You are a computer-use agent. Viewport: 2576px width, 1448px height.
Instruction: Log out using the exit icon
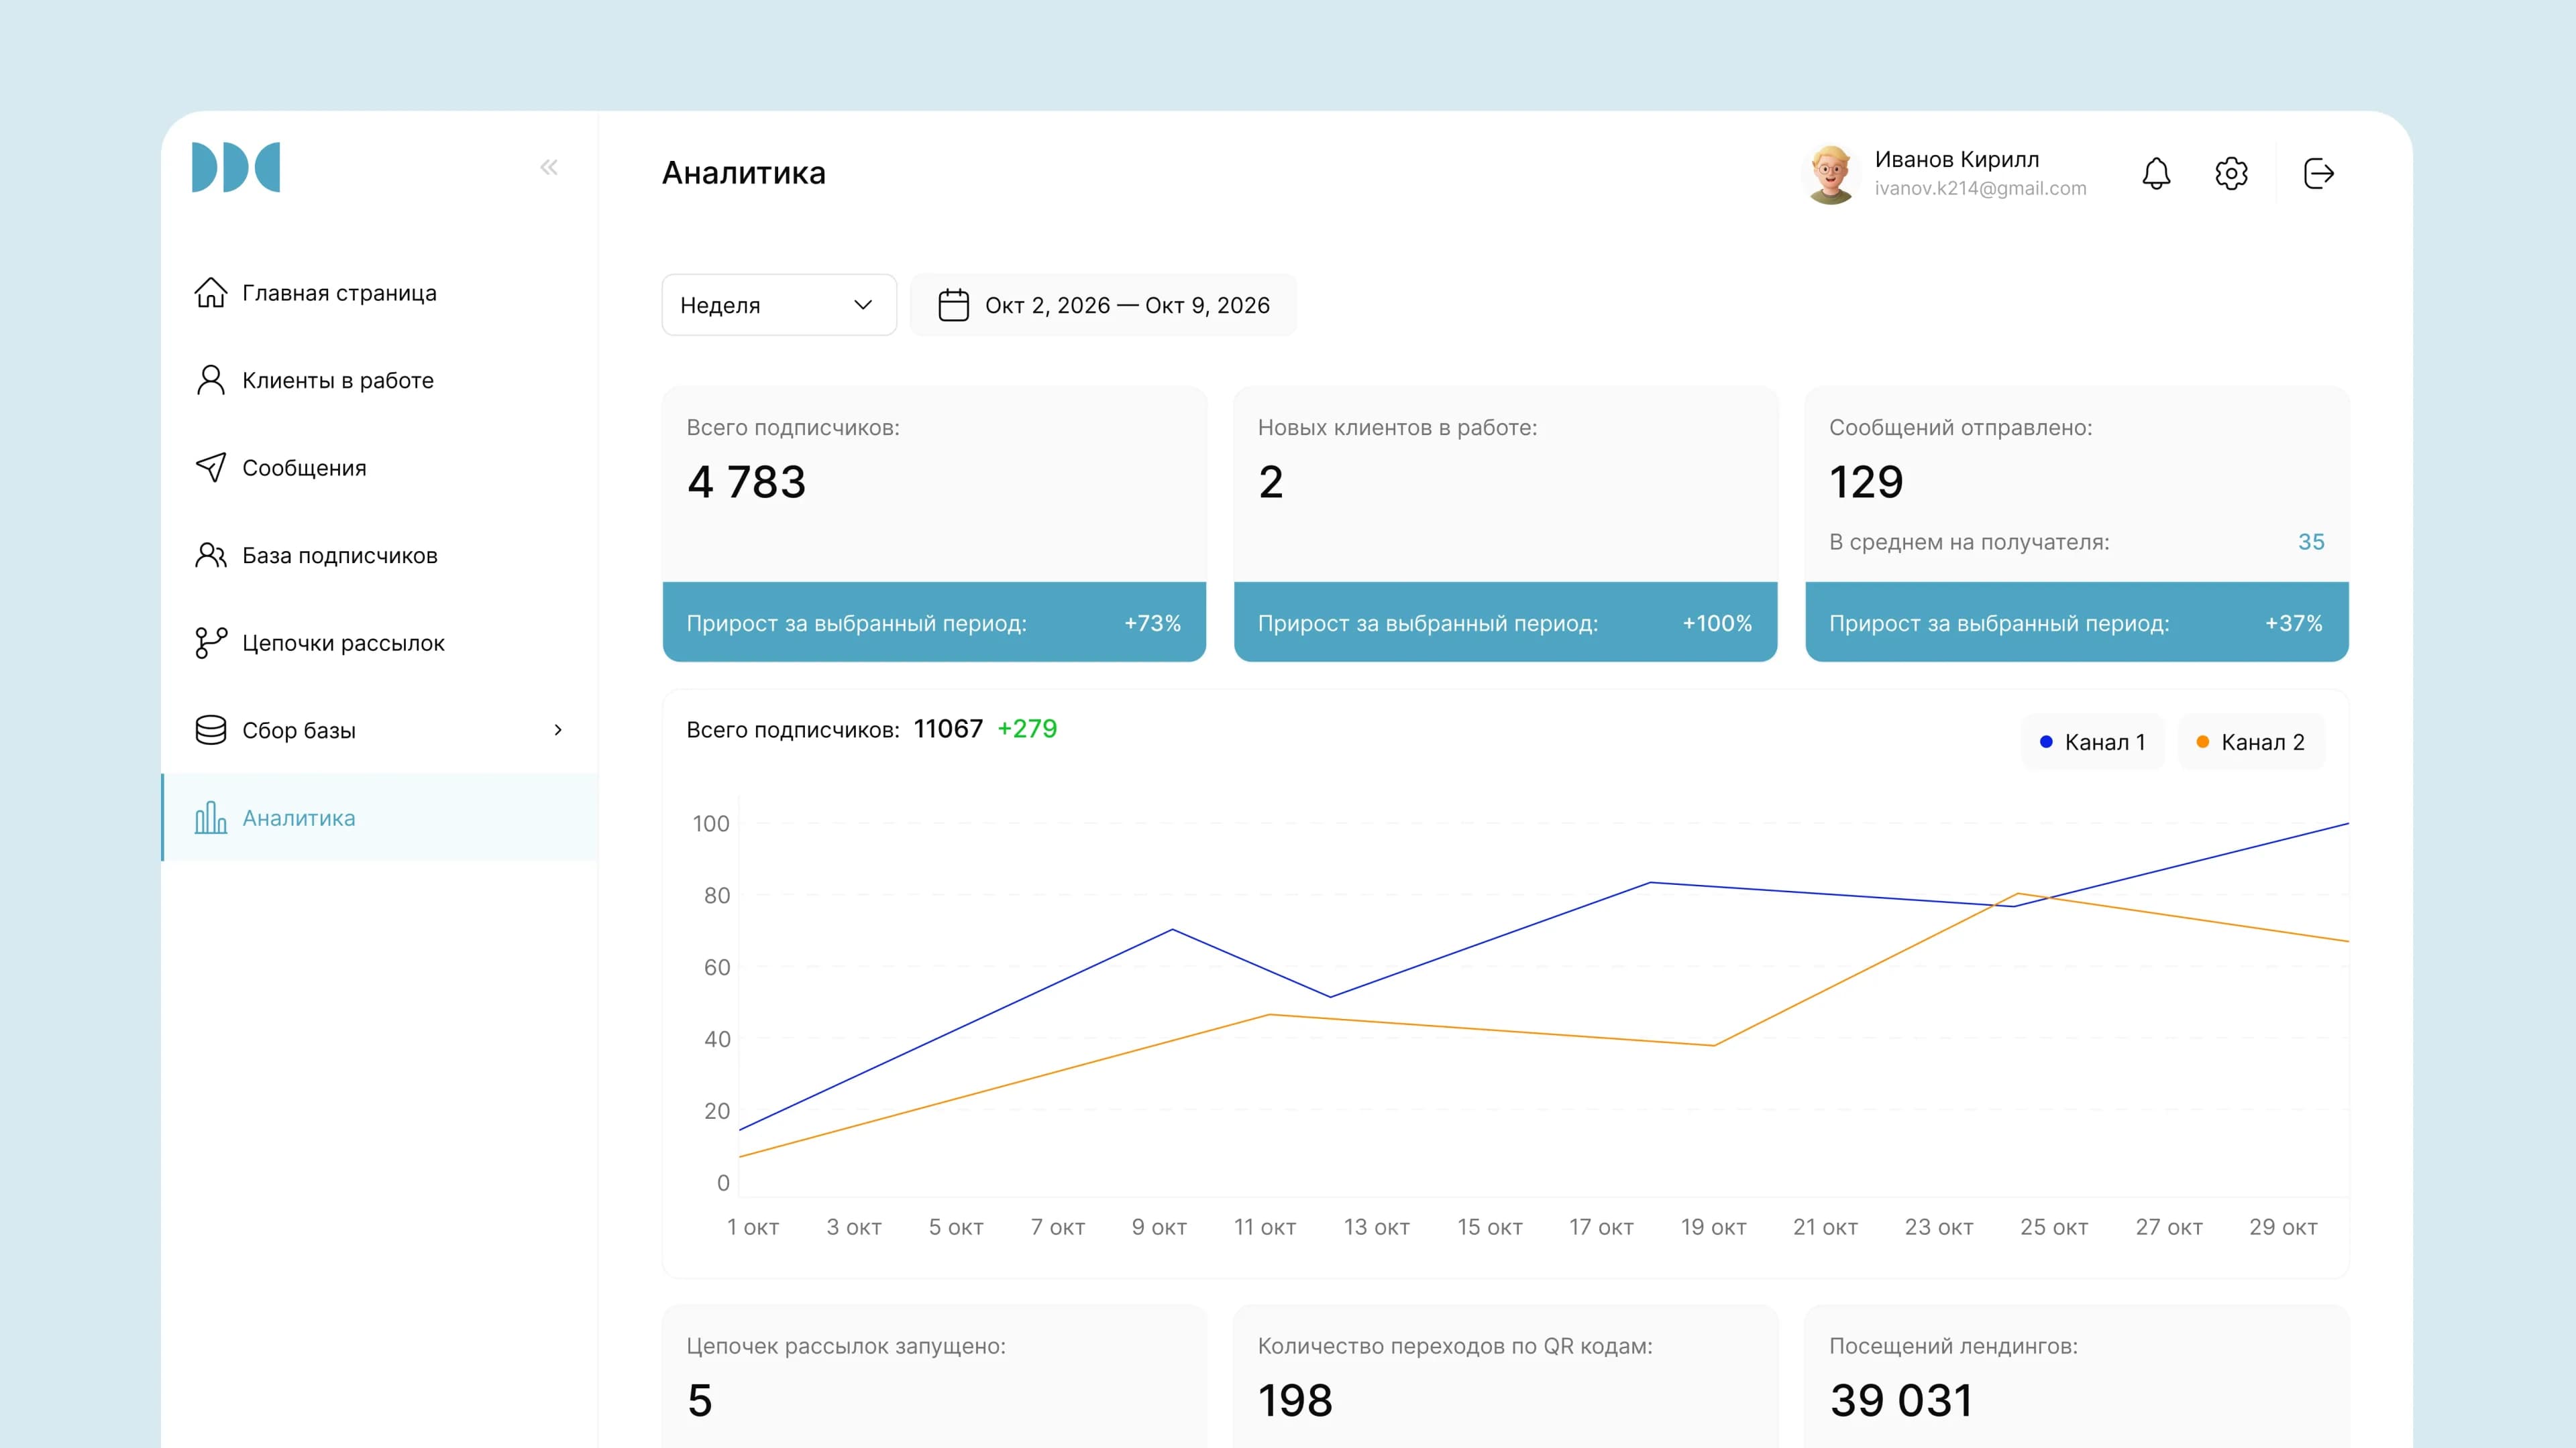pos(2318,173)
